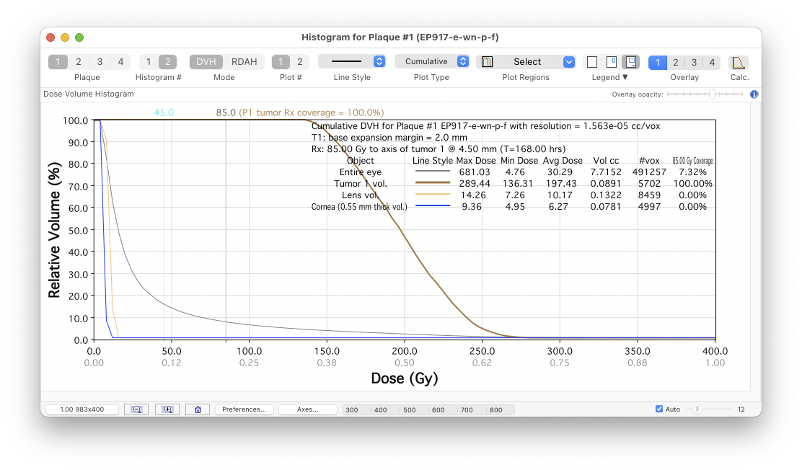Viewport: 802px width, 470px height.
Task: Click the Calc. histogram curve icon
Action: pyautogui.click(x=739, y=62)
